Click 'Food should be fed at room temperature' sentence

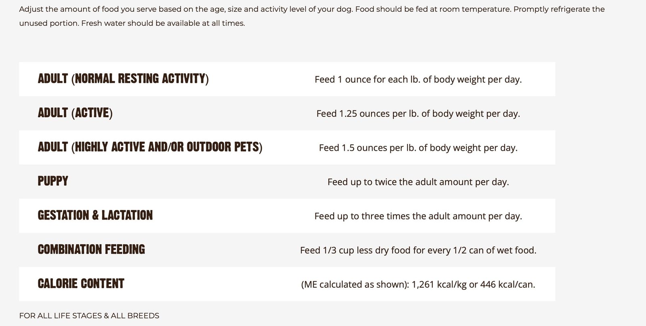pyautogui.click(x=433, y=9)
